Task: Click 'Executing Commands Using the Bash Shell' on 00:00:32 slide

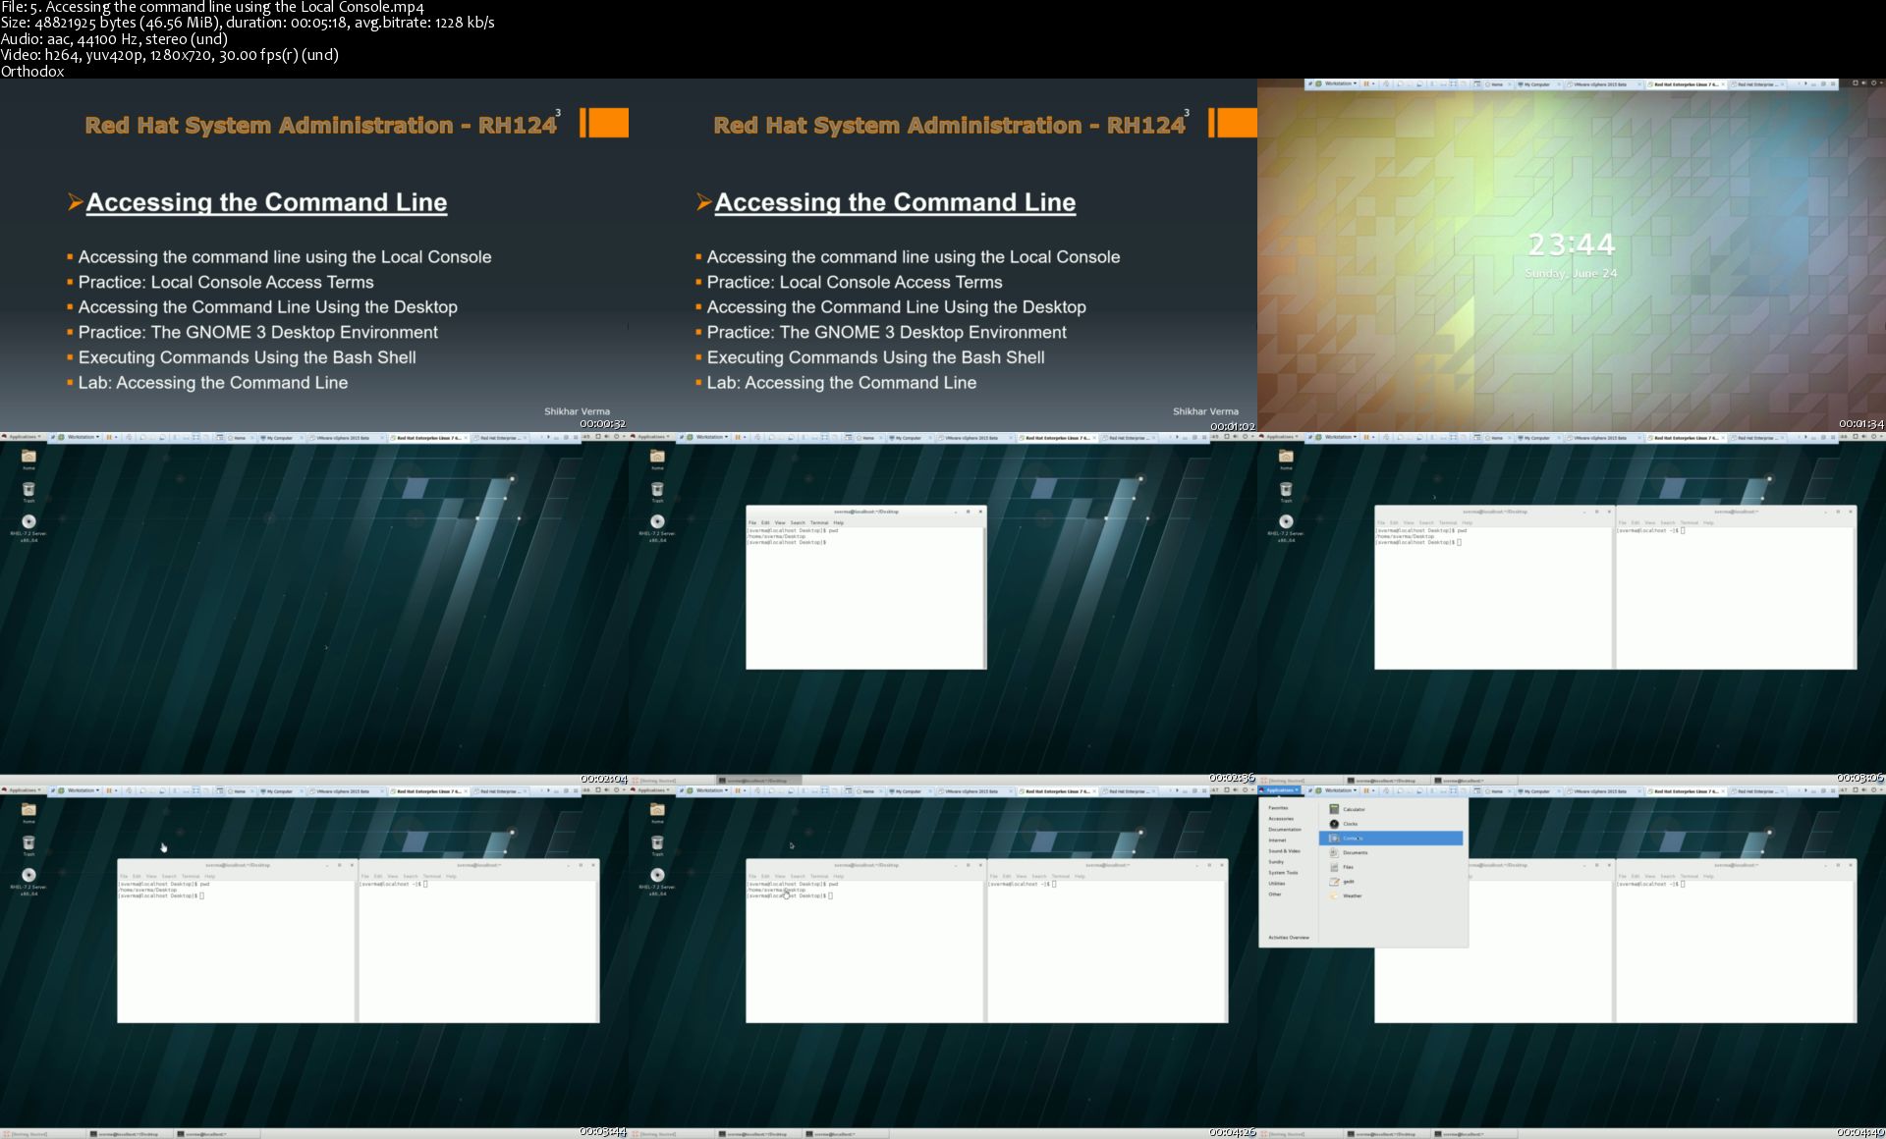Action: coord(248,357)
